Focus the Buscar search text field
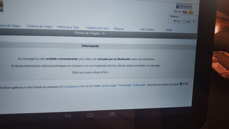The image size is (229, 129). pyautogui.click(x=189, y=17)
